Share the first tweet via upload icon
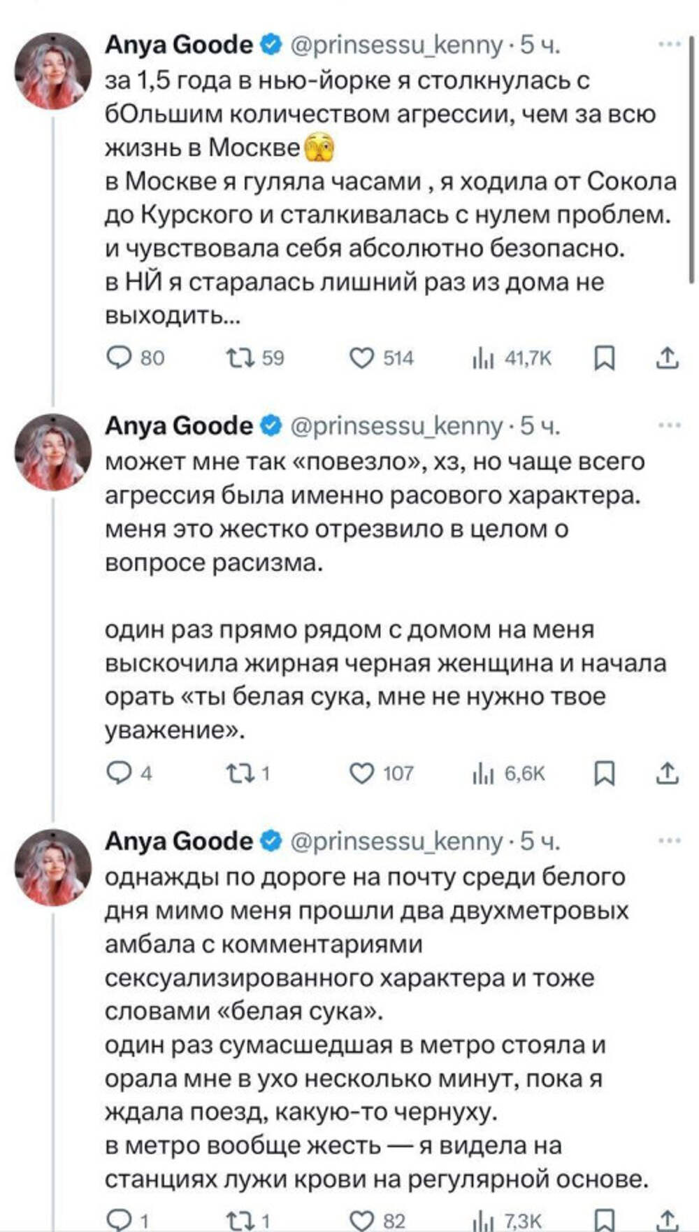 (x=668, y=358)
